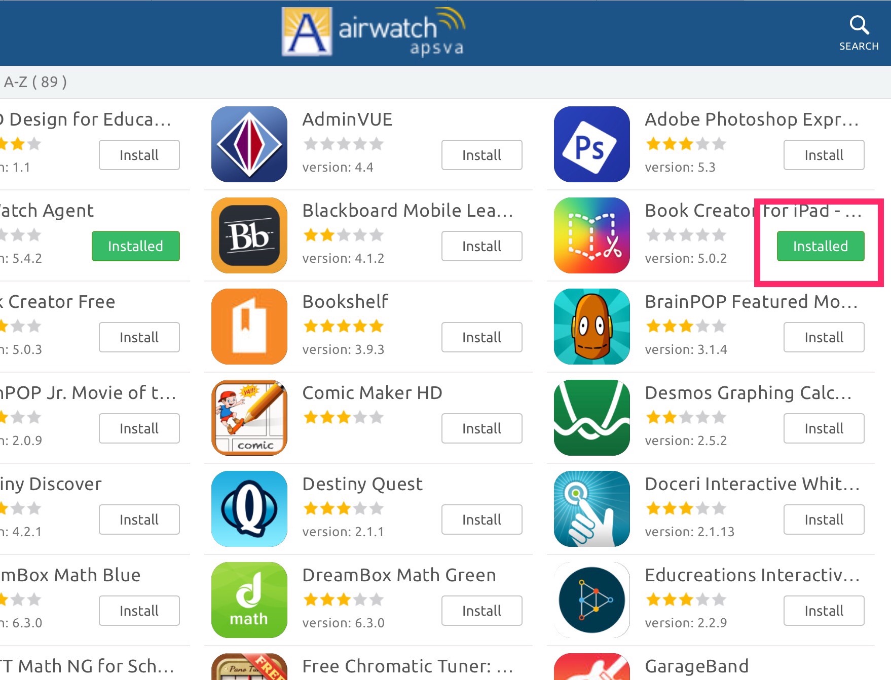Tap the Educreations Interactive icon
The width and height of the screenshot is (891, 680).
(591, 600)
